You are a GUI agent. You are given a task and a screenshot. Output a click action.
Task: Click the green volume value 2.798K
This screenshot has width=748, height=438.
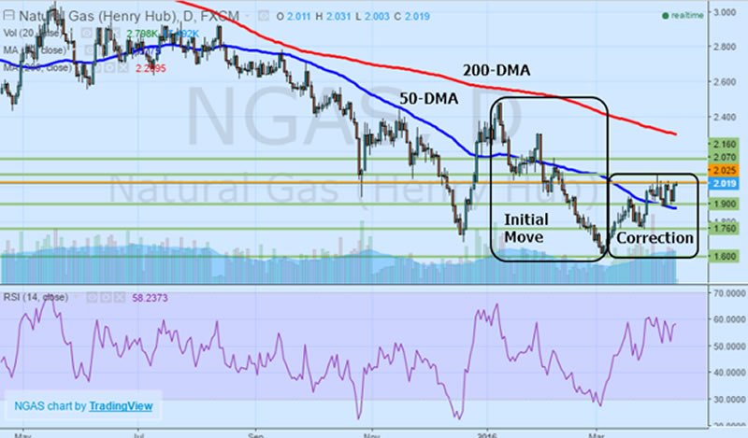coord(142,34)
